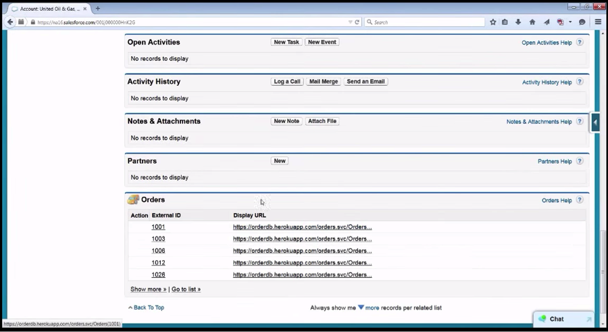Open the downloads arrow icon
The width and height of the screenshot is (608, 332).
(x=518, y=22)
